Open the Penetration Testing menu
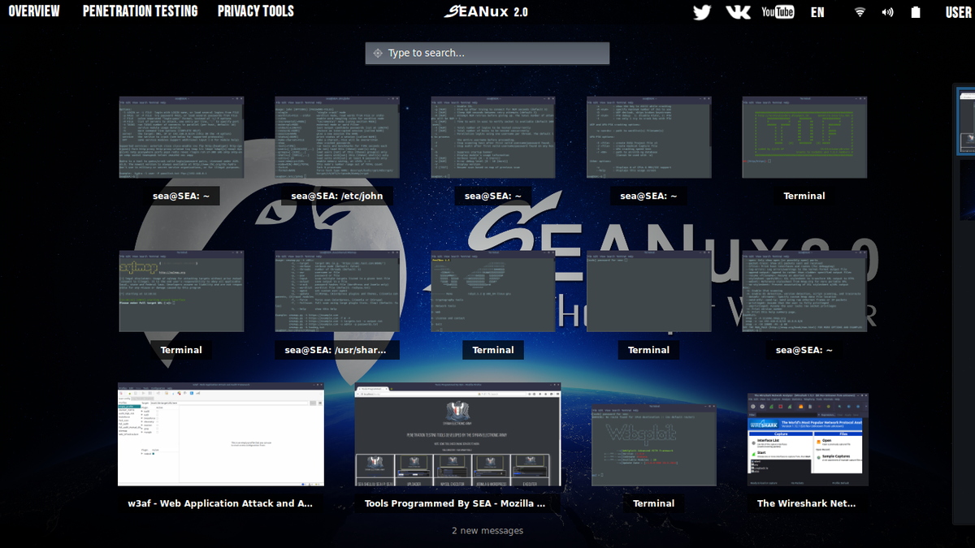This screenshot has height=548, width=975. tap(140, 11)
